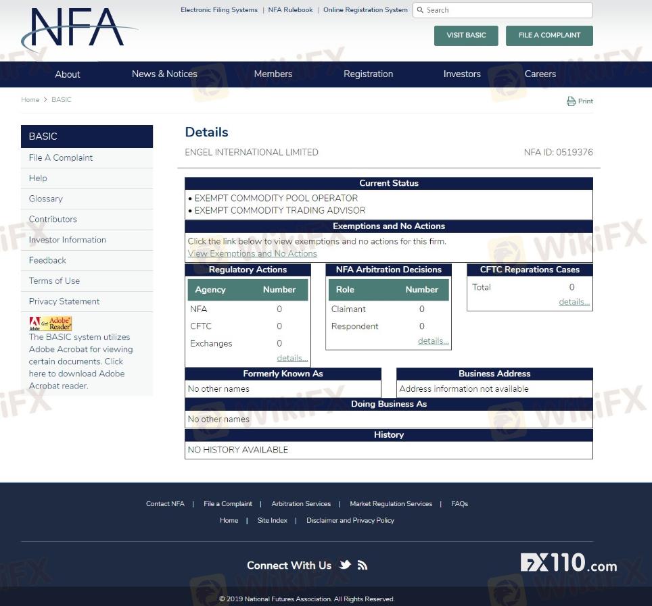Viewport: 652px width, 606px height.
Task: Type in the Search field
Action: click(507, 10)
